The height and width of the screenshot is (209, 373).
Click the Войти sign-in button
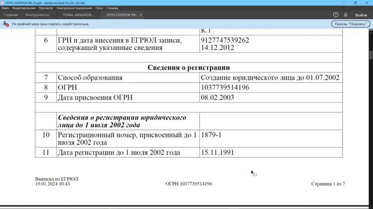point(361,15)
